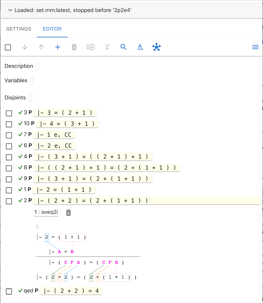The height and width of the screenshot is (303, 263).
Task: Toggle the select-all checkbox in toolbar
Action: (8, 47)
